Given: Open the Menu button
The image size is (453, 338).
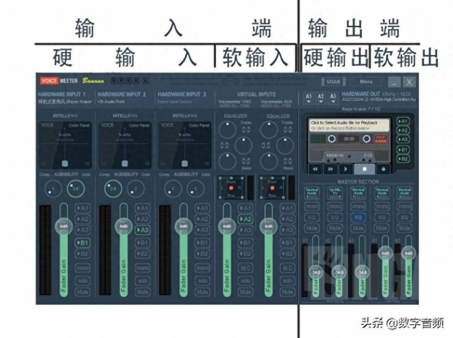Looking at the screenshot, I should 366,82.
